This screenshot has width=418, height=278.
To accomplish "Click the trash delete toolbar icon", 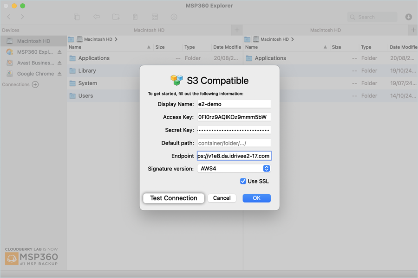I will coord(135,17).
